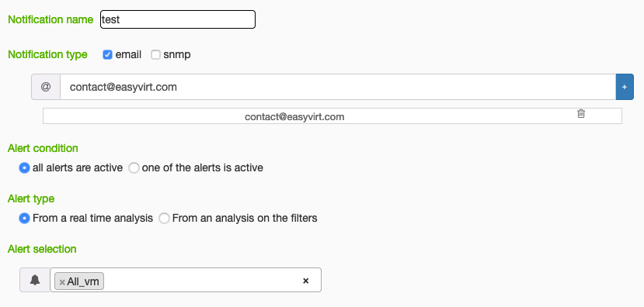Select 'From a real time analysis' option
This screenshot has width=644, height=307.
24,218
